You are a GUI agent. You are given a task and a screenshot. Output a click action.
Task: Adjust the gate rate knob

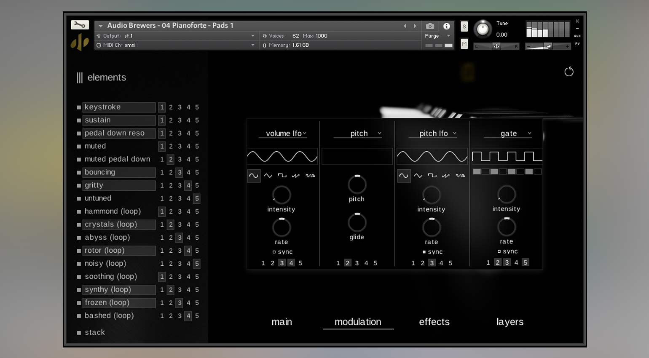click(x=507, y=227)
